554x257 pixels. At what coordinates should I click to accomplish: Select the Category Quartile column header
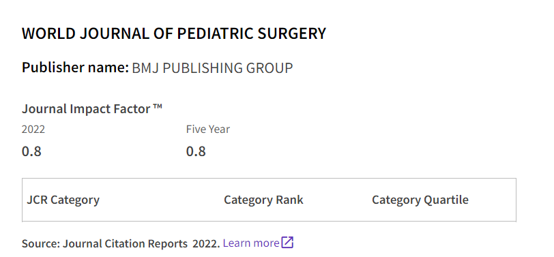click(x=420, y=200)
